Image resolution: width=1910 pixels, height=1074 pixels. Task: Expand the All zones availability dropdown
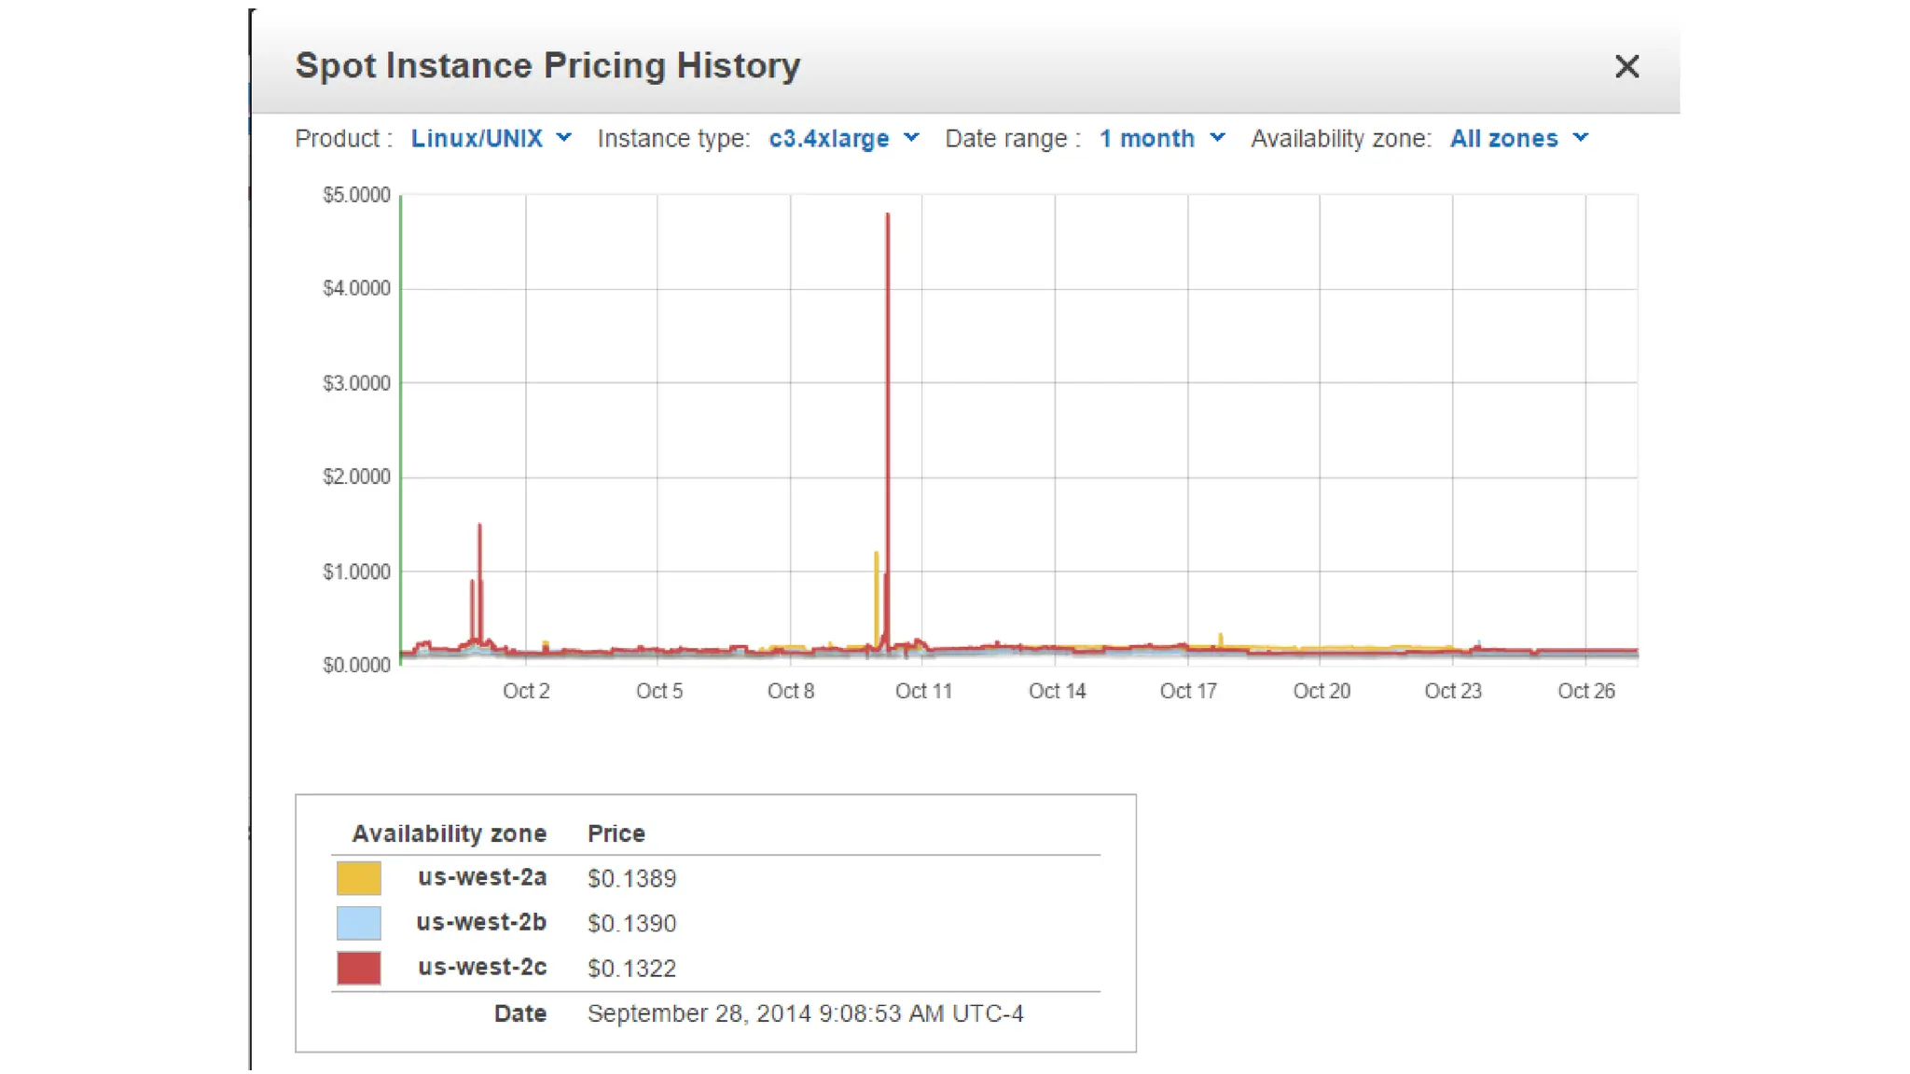click(1503, 139)
